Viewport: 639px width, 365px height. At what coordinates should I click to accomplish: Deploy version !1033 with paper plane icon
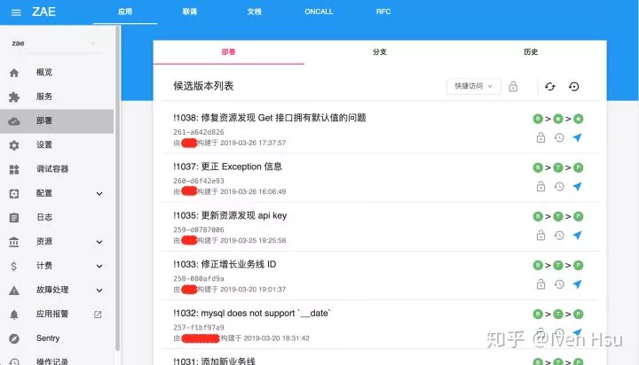tap(577, 284)
